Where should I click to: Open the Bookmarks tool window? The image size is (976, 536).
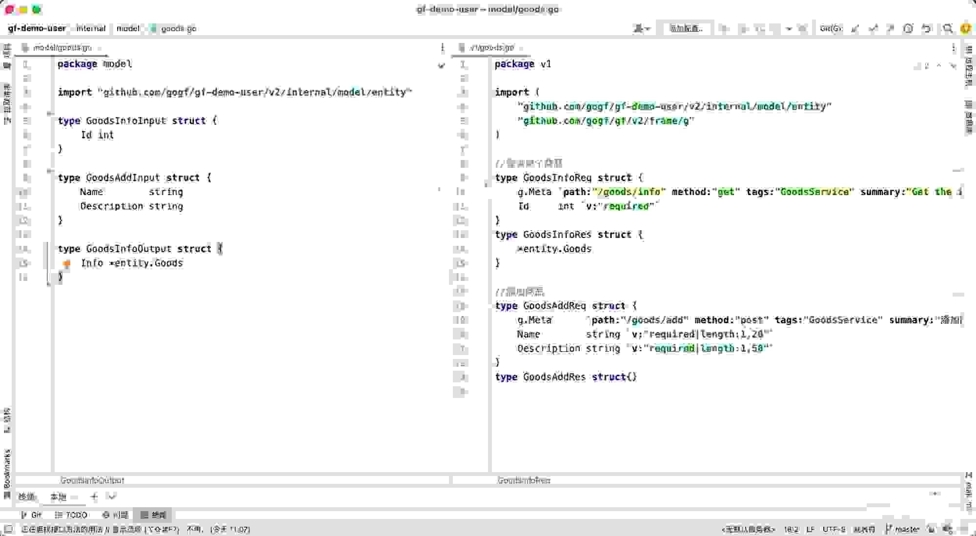7,473
